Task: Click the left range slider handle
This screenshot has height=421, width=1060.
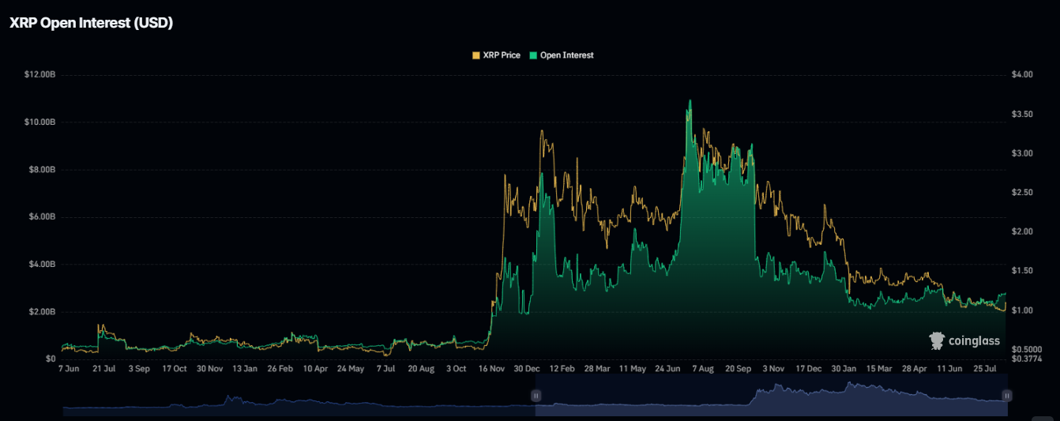Action: click(536, 395)
